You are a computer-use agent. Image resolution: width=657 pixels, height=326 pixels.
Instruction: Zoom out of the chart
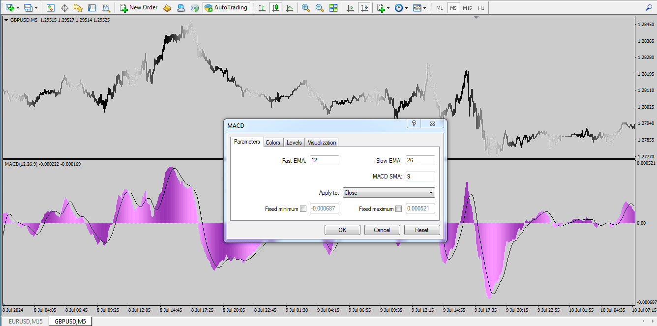(x=320, y=8)
